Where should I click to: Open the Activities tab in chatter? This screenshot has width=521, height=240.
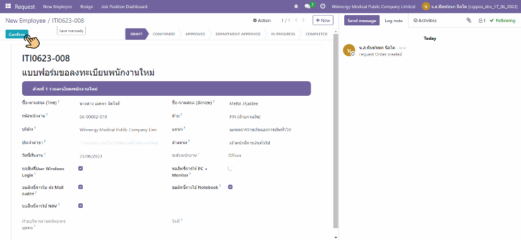(425, 21)
